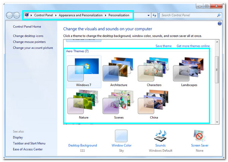Select the Architecture theme
Image resolution: width=228 pixels, height=162 pixels.
point(119,72)
